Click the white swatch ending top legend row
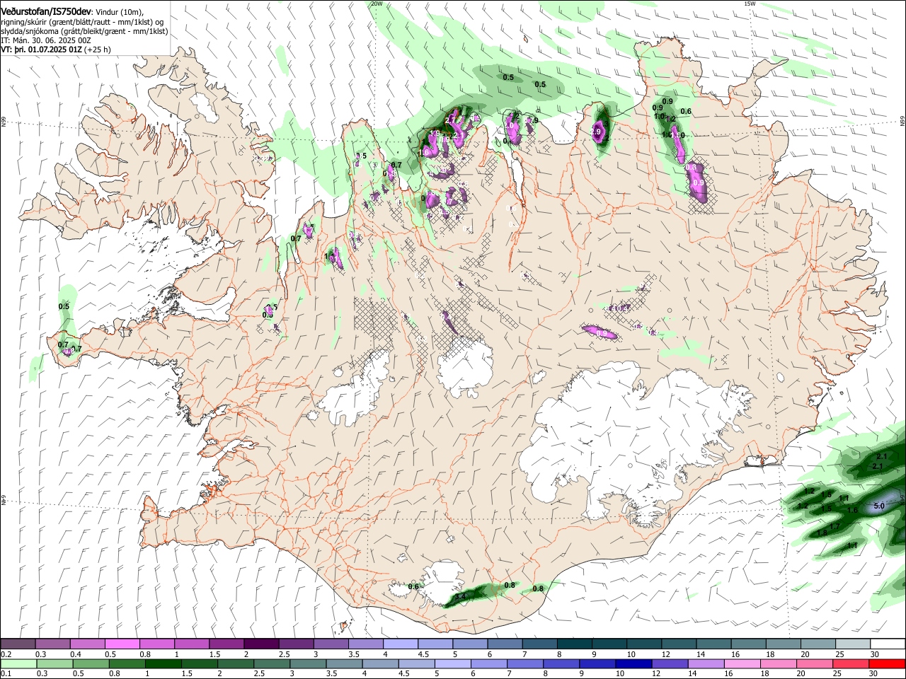The image size is (906, 679). pos(887,644)
